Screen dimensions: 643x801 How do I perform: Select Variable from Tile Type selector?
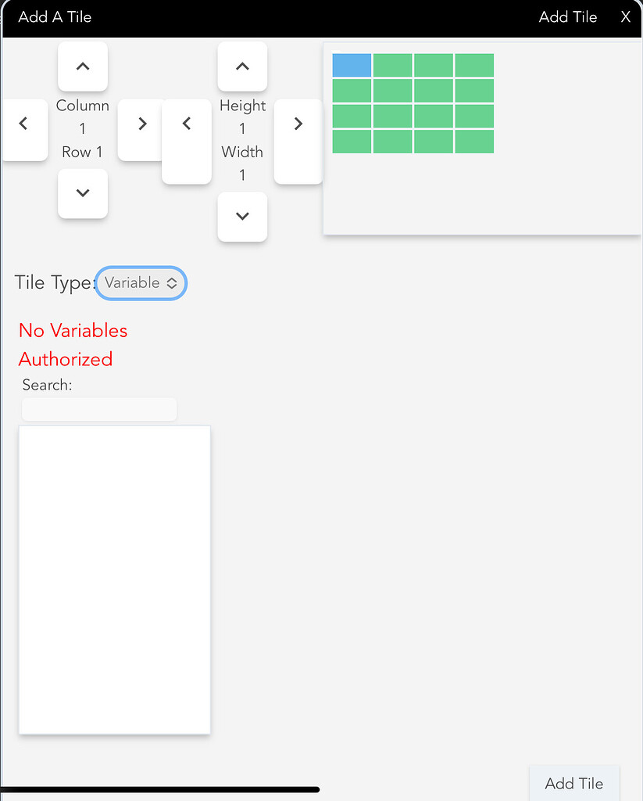(x=134, y=283)
